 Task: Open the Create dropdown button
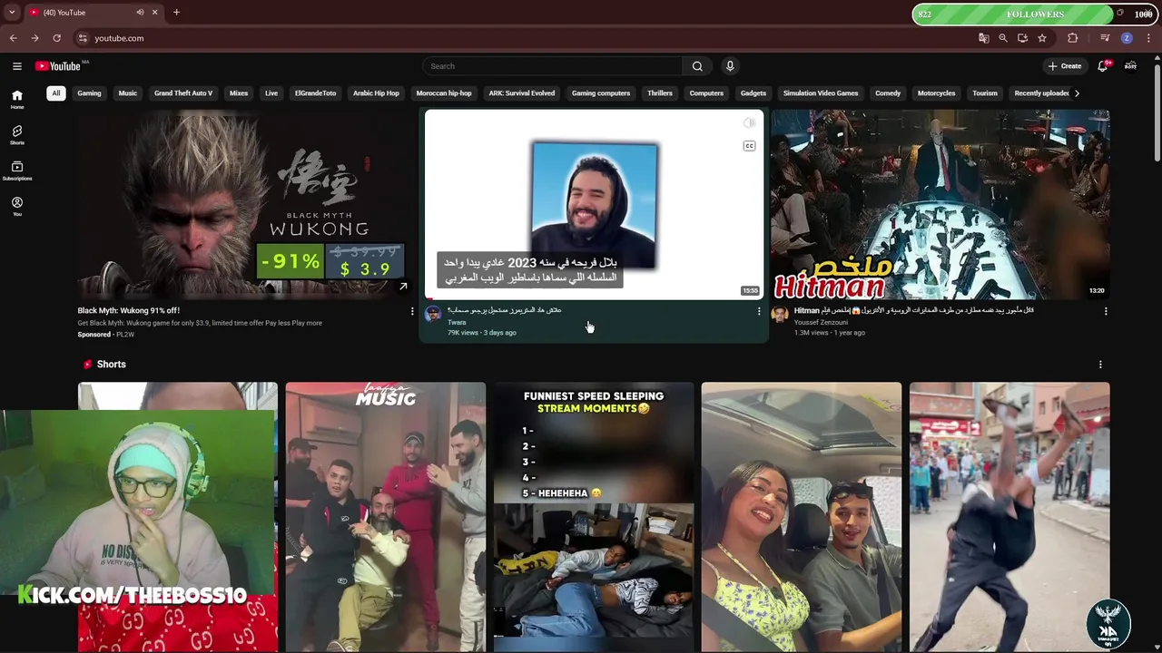[1065, 66]
